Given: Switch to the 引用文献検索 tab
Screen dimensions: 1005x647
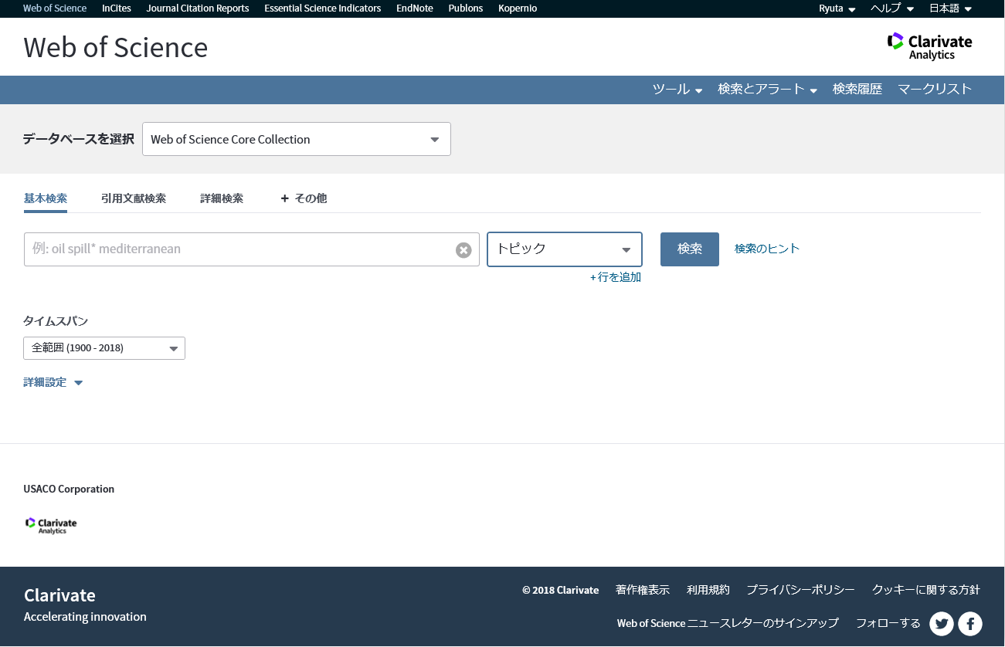Looking at the screenshot, I should click(x=134, y=198).
